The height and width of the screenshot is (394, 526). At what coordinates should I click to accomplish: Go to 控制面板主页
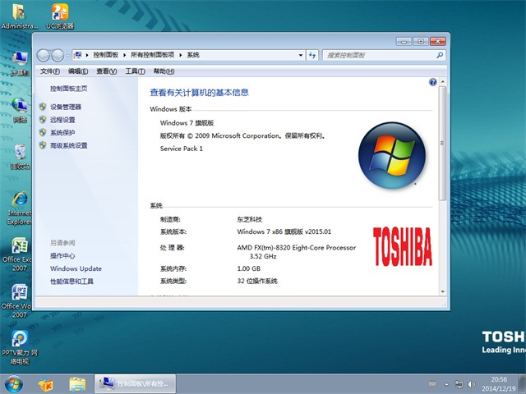click(68, 88)
